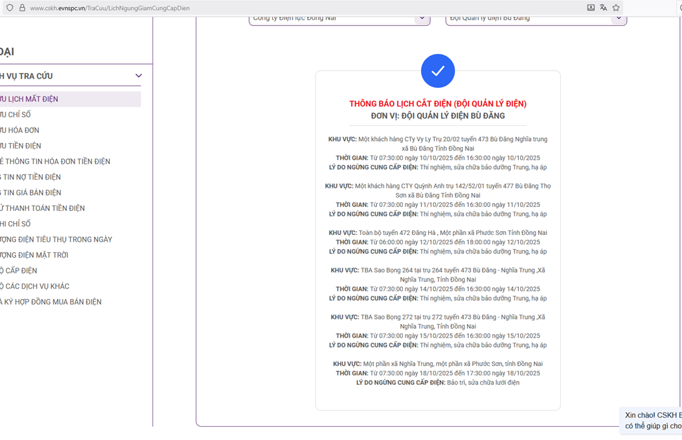Open Ký hợp đồng mua bán điện
This screenshot has height=440, width=682.
pos(52,302)
